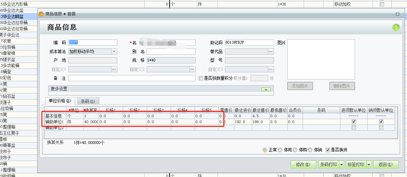
Task: Click the 最低售价 column header
Action: coord(278,110)
